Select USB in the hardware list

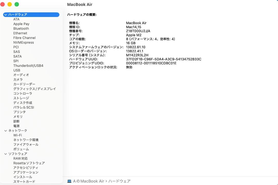coord(17,70)
